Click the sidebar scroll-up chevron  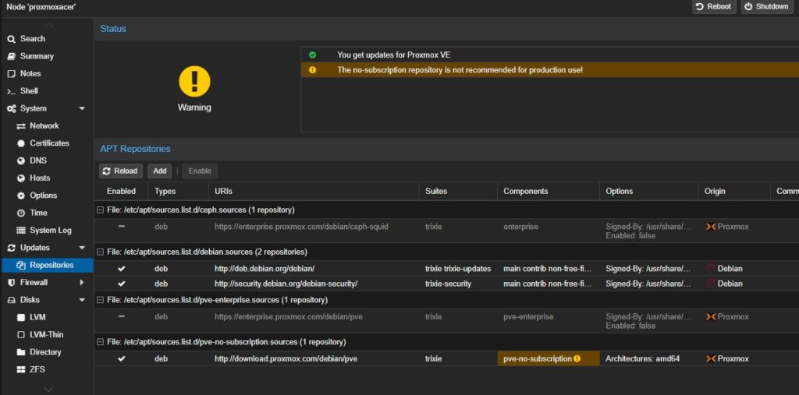pyautogui.click(x=48, y=24)
